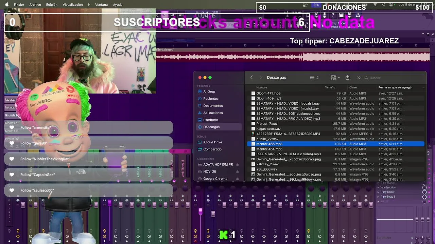This screenshot has width=435, height=244.
Task: Open the group-by dropdown in Finder toolbar
Action: (x=335, y=78)
